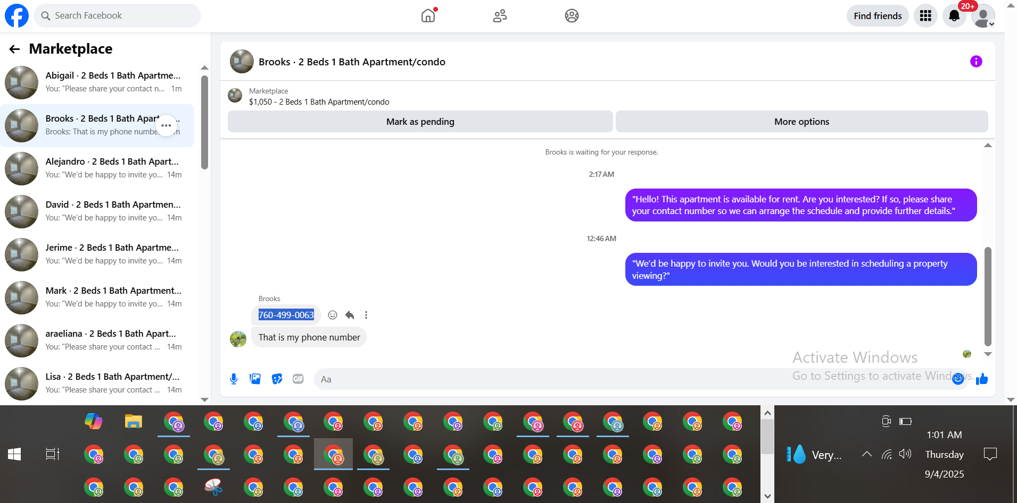Screen dimensions: 1017x503
Task: Click the conversation list scroll-down arrow
Action: pos(204,399)
